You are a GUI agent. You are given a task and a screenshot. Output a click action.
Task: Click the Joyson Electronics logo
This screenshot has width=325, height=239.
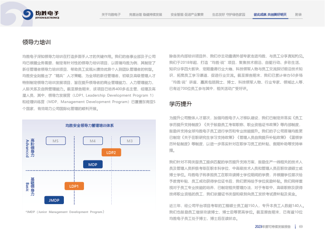click(41, 15)
